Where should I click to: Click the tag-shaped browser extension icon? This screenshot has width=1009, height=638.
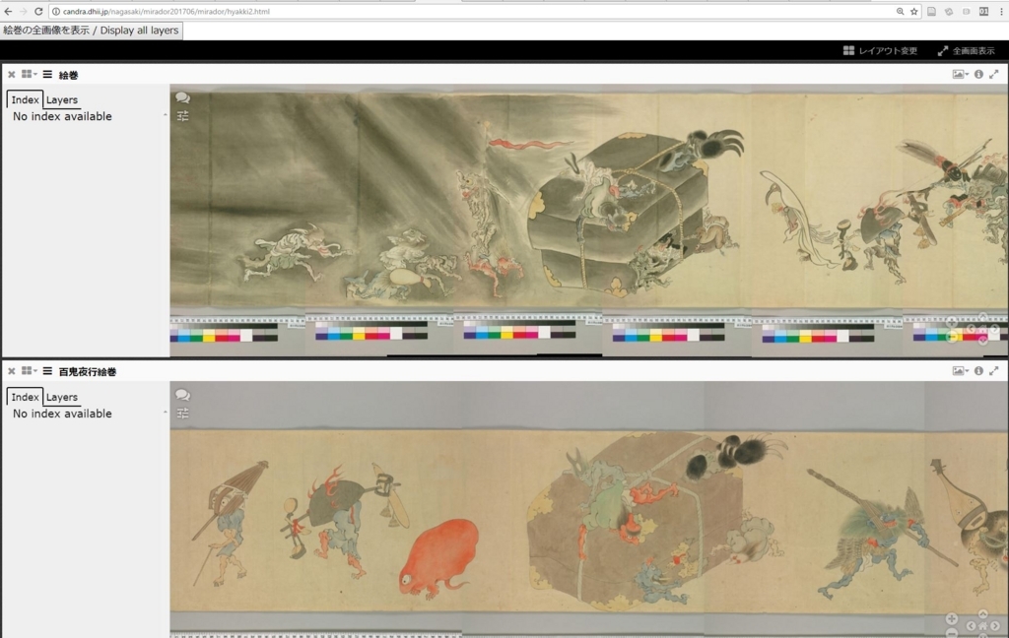point(949,12)
